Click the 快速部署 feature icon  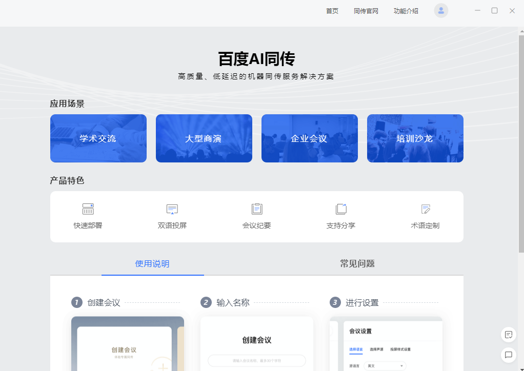pos(88,209)
